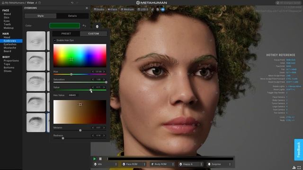Decrease Value with left arrow
This screenshot has height=170, width=303.
[93, 87]
